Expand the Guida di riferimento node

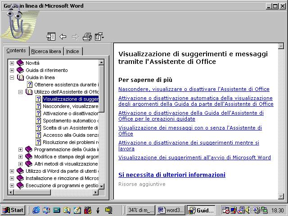coord(12,70)
